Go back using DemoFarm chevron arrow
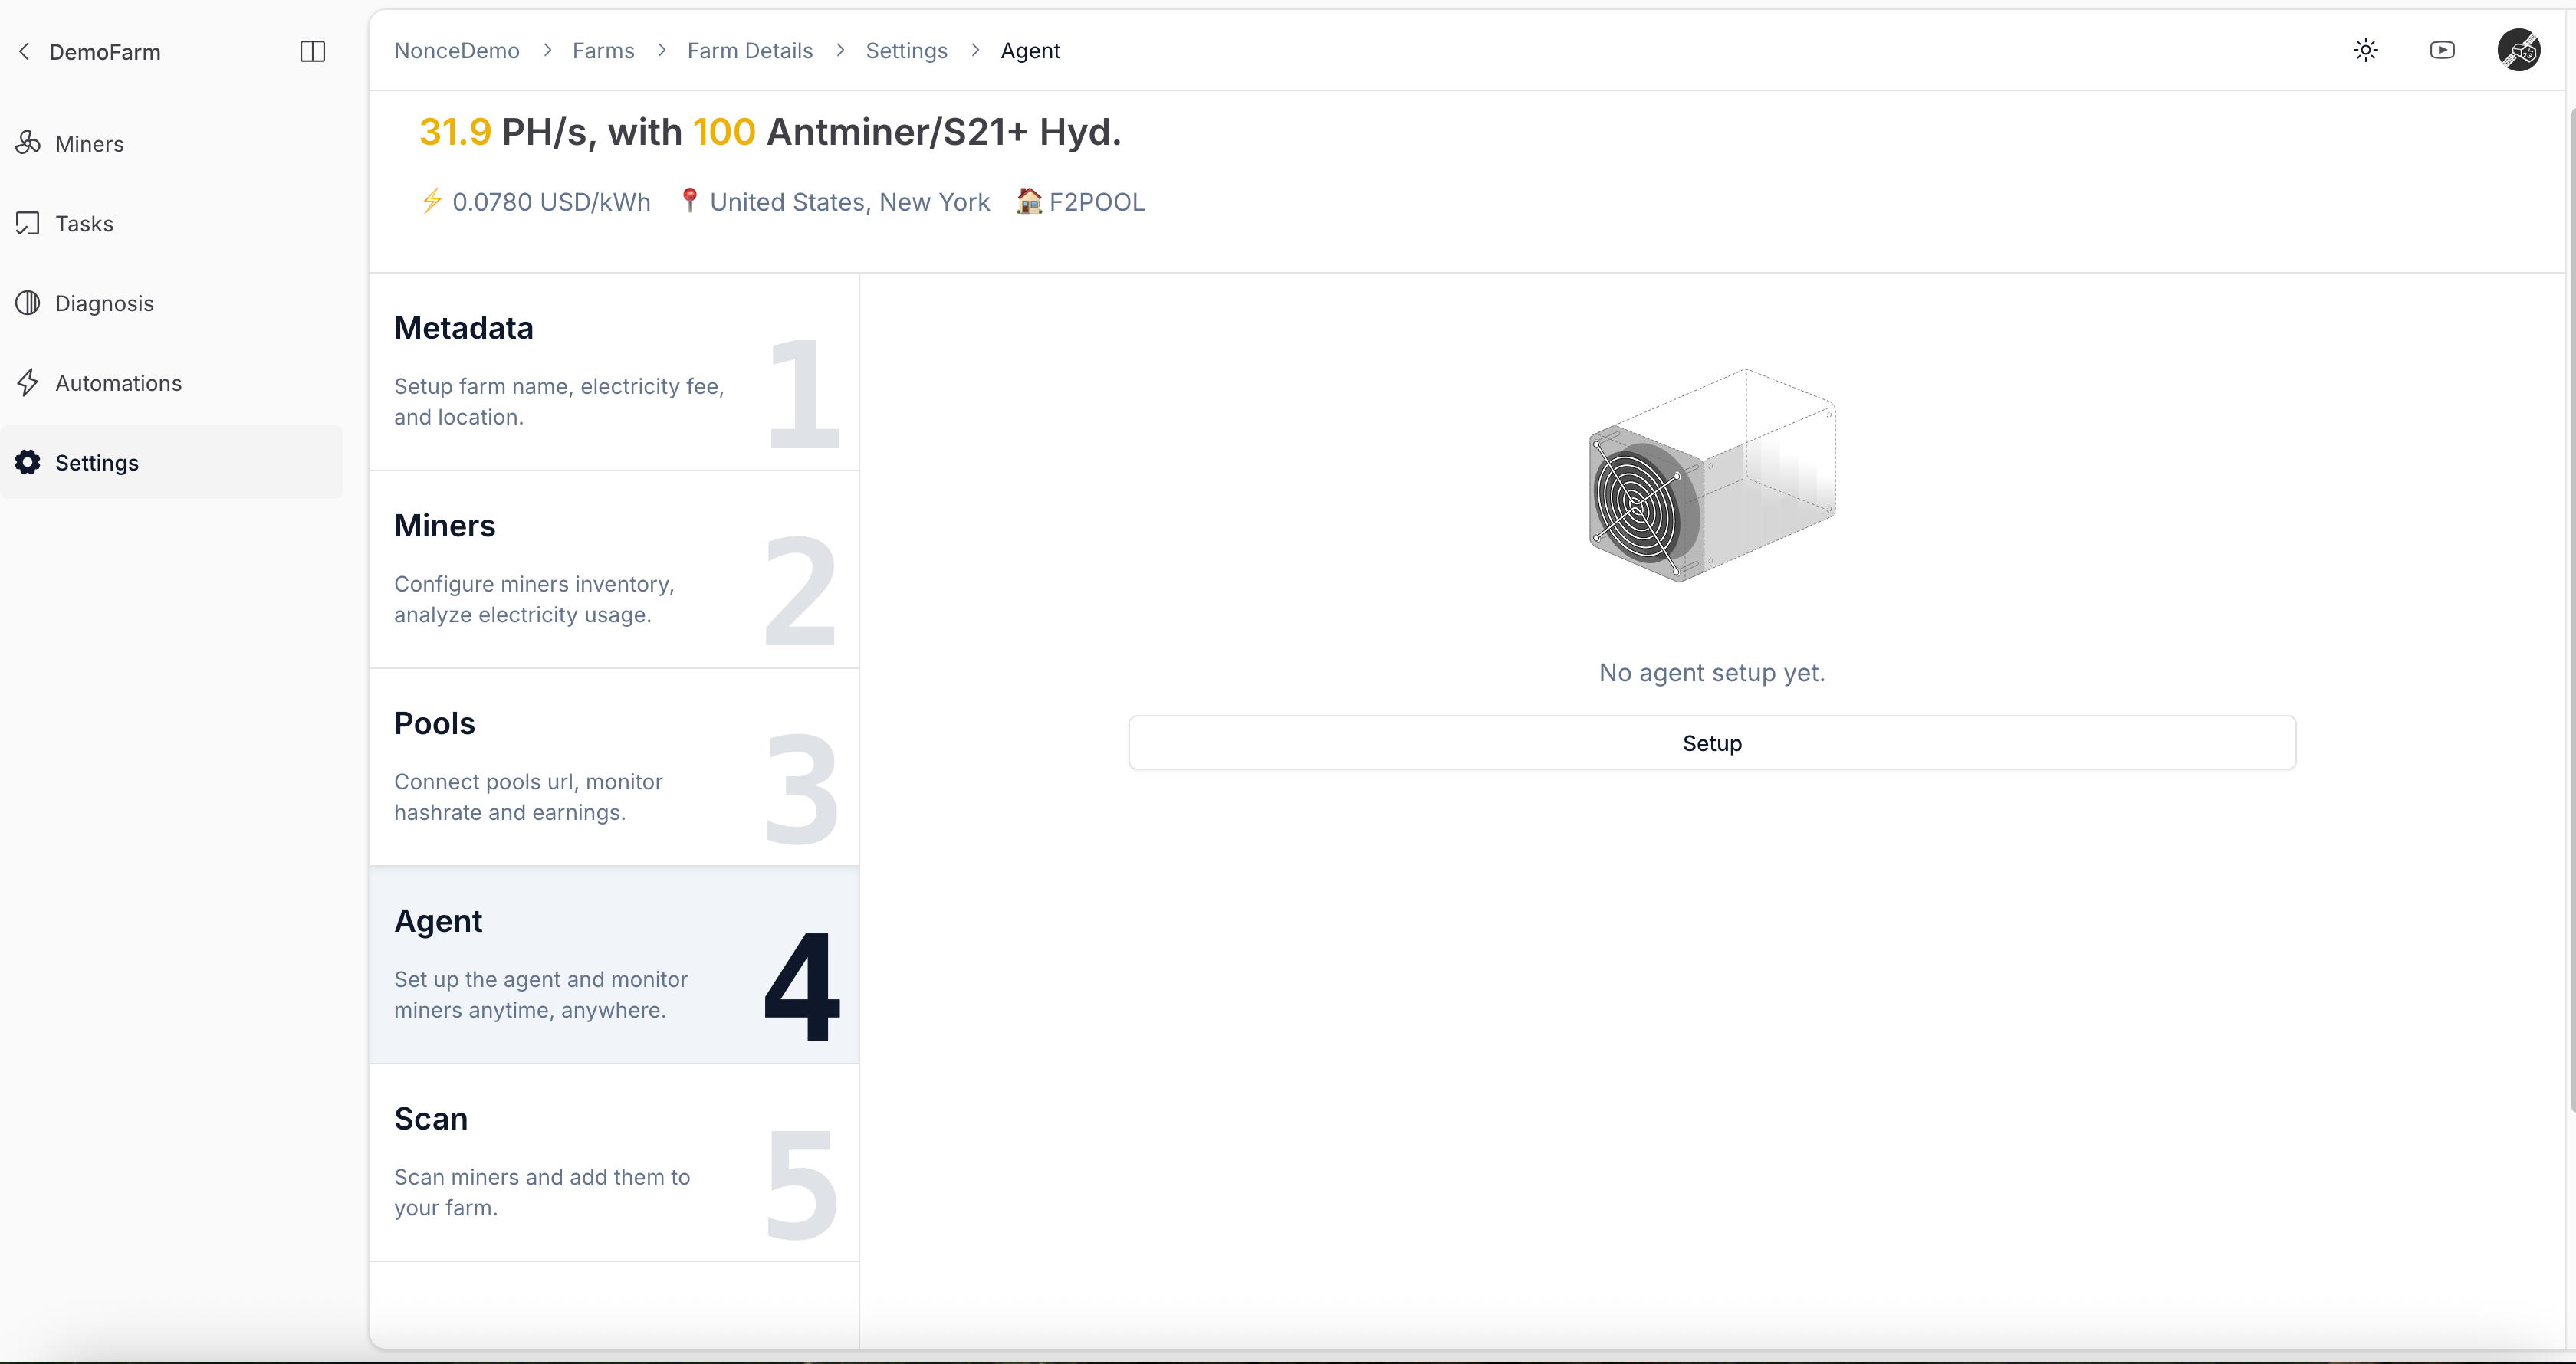The image size is (2576, 1364). pos(24,51)
